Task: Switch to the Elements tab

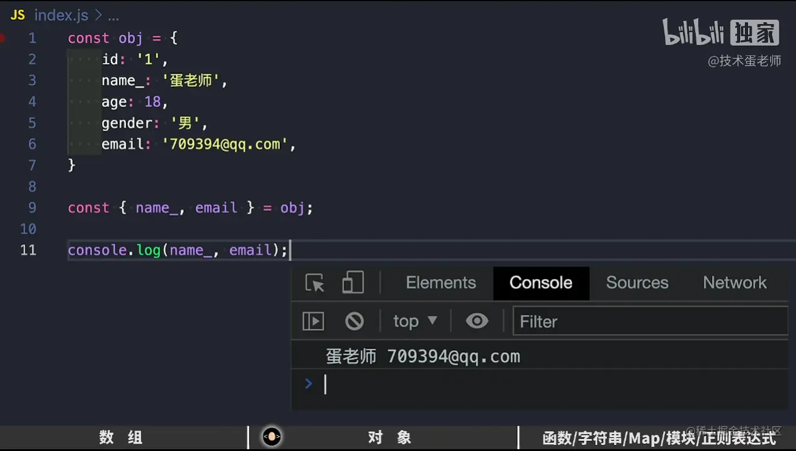Action: [x=440, y=283]
